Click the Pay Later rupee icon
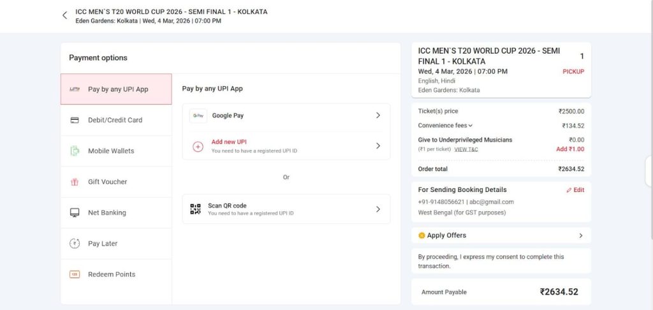This screenshot has width=653, height=310. point(75,244)
